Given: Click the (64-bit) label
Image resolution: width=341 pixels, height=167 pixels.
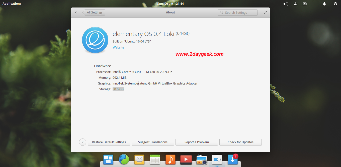Looking at the screenshot, I should click(183, 33).
